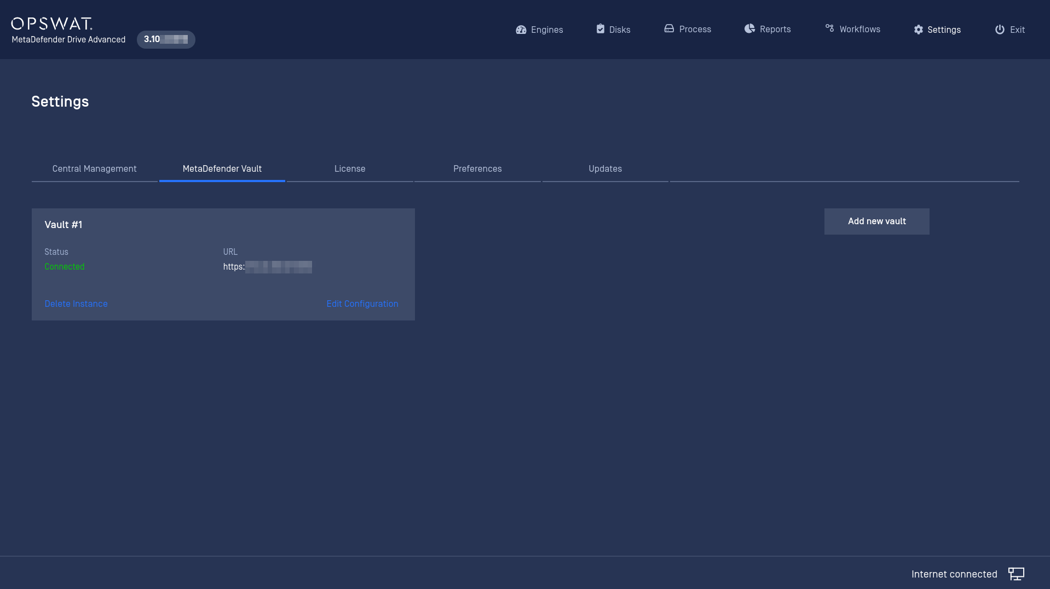Click the vault https URL value
This screenshot has width=1050, height=589.
(267, 266)
